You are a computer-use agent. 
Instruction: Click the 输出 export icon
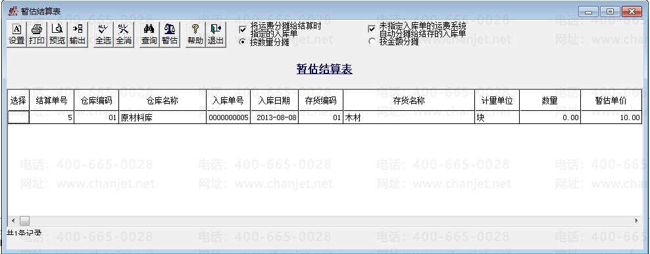click(78, 34)
